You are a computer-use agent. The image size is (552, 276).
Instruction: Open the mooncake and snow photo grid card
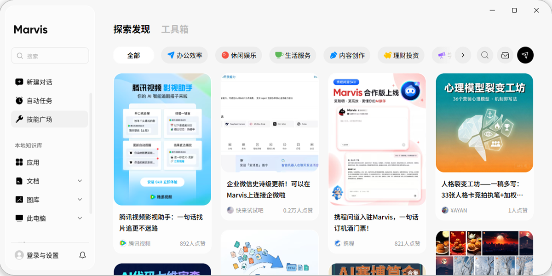(x=484, y=253)
